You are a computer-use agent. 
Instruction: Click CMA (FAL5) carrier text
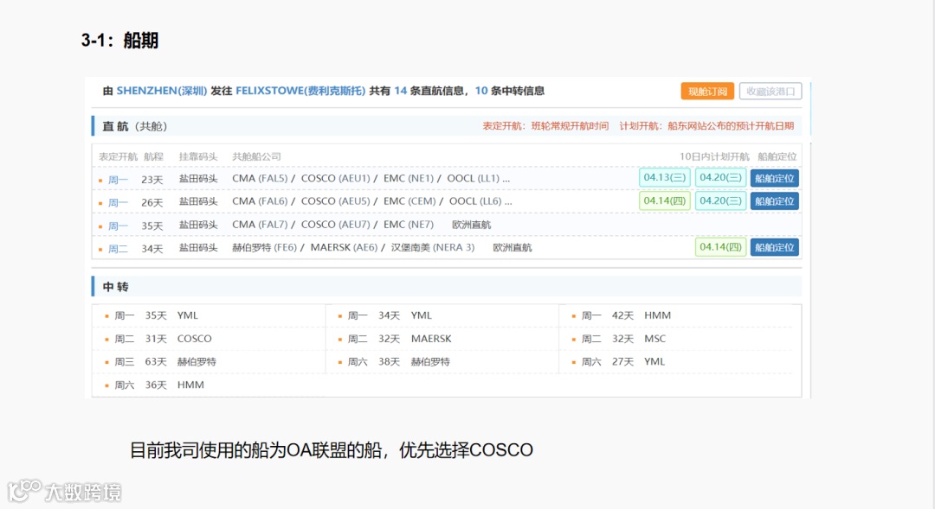point(260,178)
